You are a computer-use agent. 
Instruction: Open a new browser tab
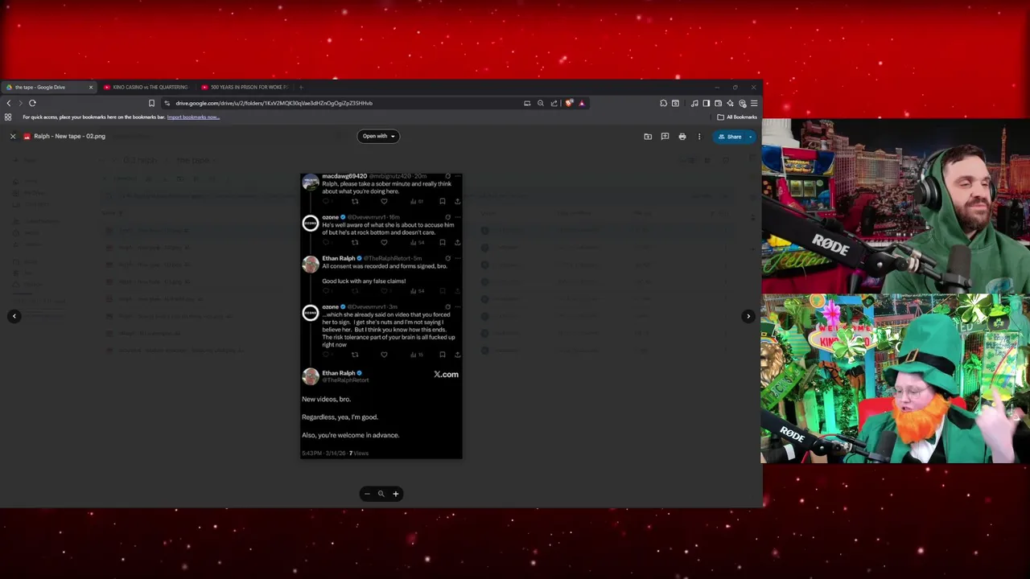click(301, 87)
